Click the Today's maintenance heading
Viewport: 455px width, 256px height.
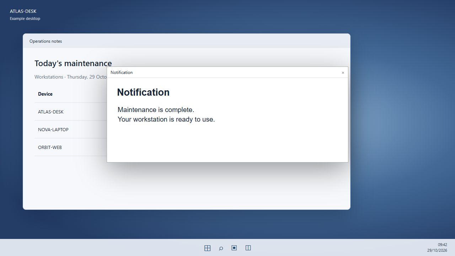click(73, 63)
